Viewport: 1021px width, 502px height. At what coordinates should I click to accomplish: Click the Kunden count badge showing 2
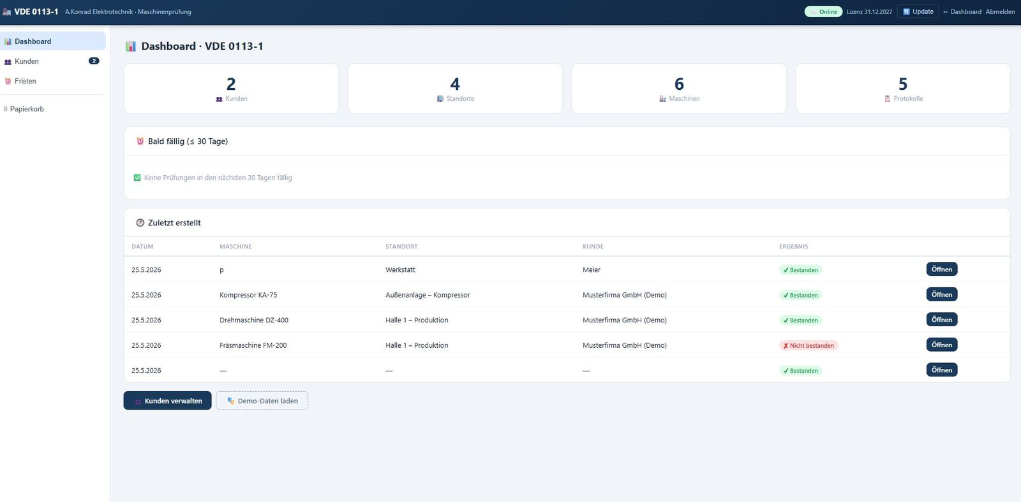click(x=94, y=61)
